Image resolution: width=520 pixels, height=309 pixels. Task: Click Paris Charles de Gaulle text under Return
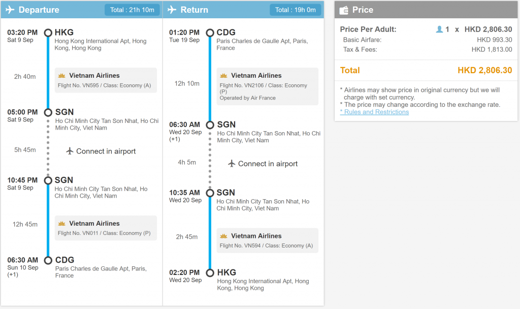click(x=262, y=45)
